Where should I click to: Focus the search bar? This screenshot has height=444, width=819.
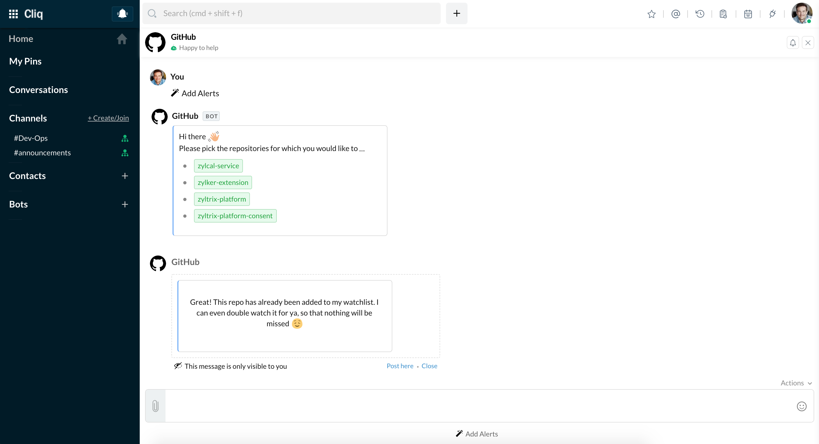click(291, 13)
